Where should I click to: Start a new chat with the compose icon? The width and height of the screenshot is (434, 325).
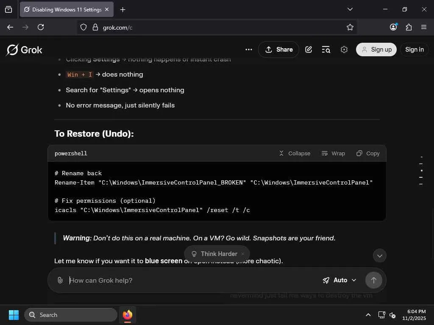coord(309,50)
